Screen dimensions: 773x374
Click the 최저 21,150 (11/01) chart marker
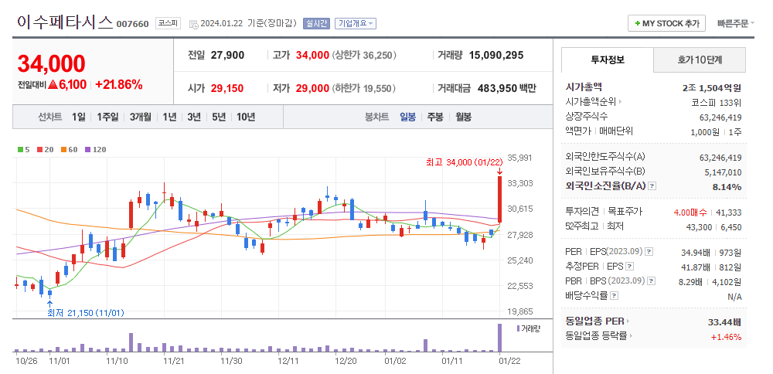pos(86,313)
